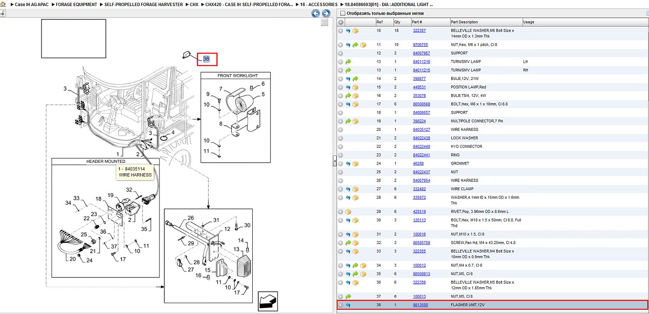Viewport: 649px width, 314px height.
Task: Open part number link 46288
Action: click(x=418, y=164)
